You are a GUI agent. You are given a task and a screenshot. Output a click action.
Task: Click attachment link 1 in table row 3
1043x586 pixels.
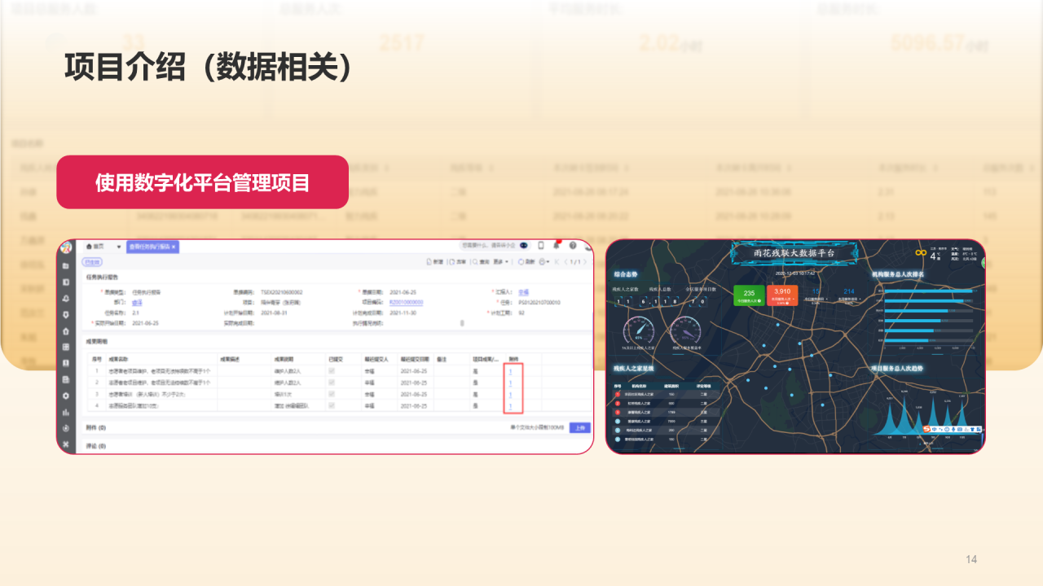point(510,395)
